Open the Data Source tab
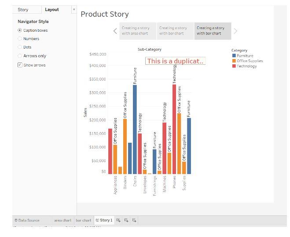 (x=27, y=220)
